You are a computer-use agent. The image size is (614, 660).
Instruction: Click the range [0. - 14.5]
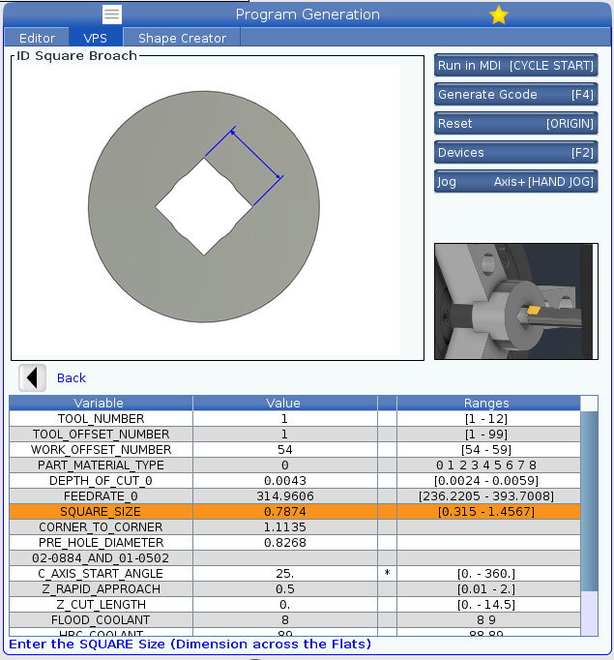[x=486, y=605]
